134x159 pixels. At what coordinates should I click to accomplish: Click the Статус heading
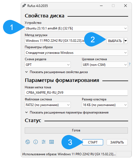33,120
